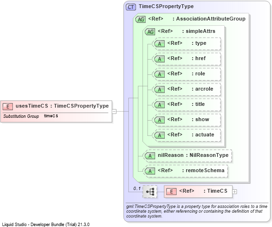Select the sequence compositor icon labeled 0..1
The image size is (272, 227).
150,192
